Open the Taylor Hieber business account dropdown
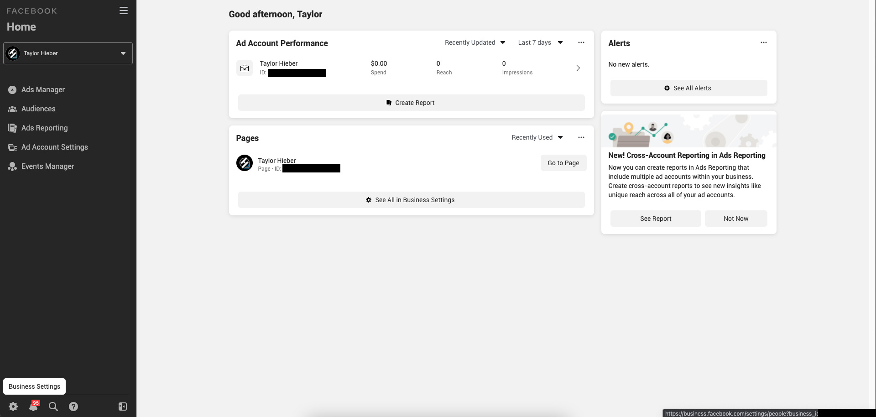Viewport: 876px width, 417px height. pyautogui.click(x=68, y=53)
